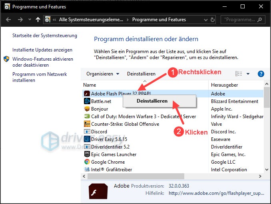Click the Back navigation arrow

[x=8, y=20]
